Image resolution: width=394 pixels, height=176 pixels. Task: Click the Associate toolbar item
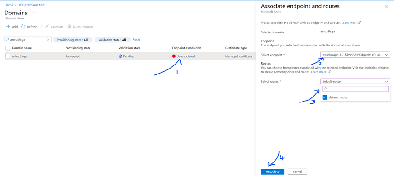coord(54,27)
